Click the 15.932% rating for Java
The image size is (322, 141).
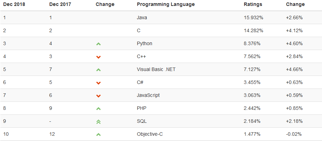[254, 18]
